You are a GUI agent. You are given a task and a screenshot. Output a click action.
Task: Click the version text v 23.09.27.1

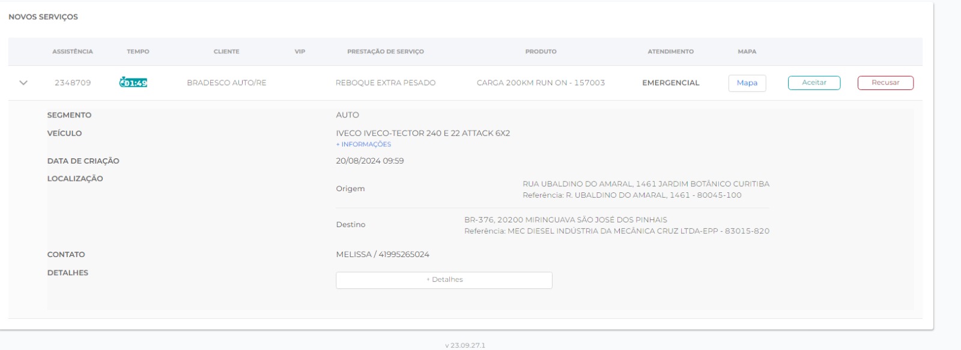click(465, 346)
